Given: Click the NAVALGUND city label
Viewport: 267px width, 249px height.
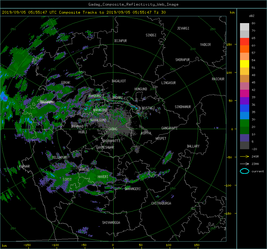Looking at the screenshot, I should [98, 120].
